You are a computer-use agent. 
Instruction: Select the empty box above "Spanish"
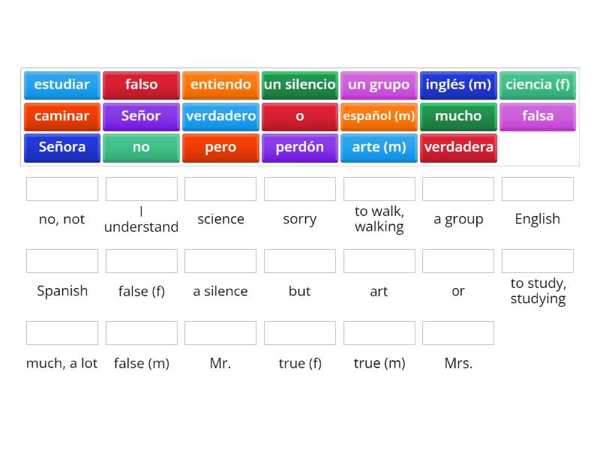[62, 261]
